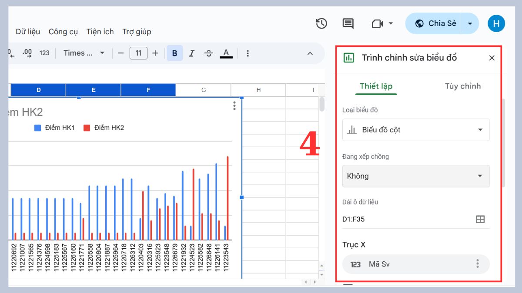Switch to the Tùy chỉnh tab
522x293 pixels.
(463, 86)
